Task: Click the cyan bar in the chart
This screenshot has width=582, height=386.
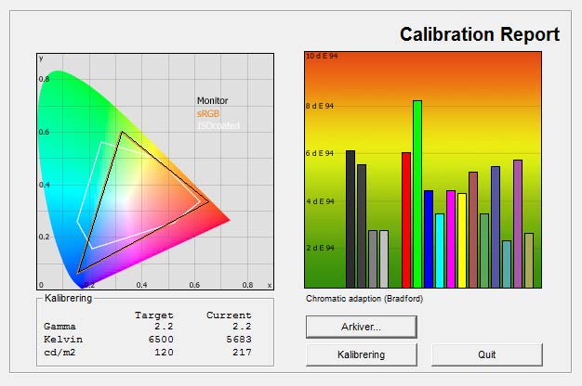Action: coord(440,251)
